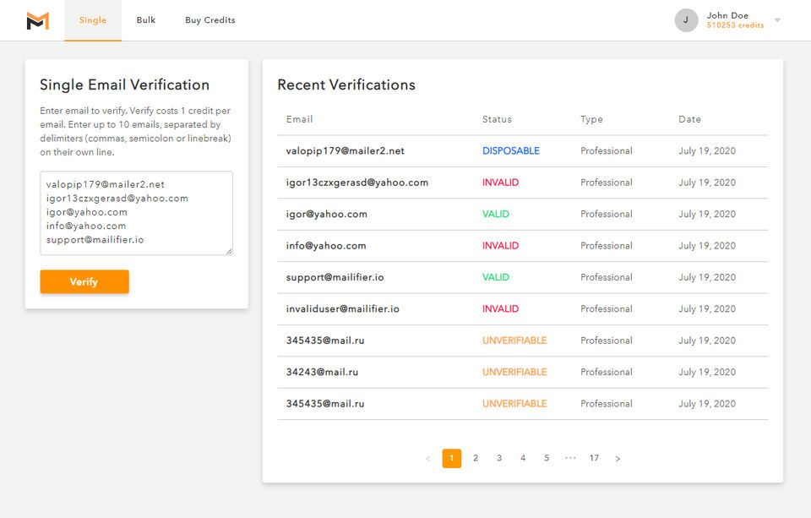Select valopip179@mailer2.net in the table
Image resolution: width=811 pixels, height=518 pixels.
pyautogui.click(x=345, y=151)
